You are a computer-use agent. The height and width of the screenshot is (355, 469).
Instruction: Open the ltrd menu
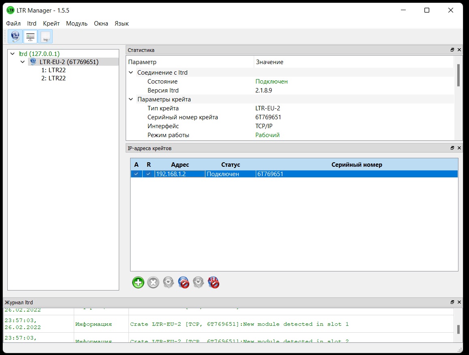[x=32, y=24]
